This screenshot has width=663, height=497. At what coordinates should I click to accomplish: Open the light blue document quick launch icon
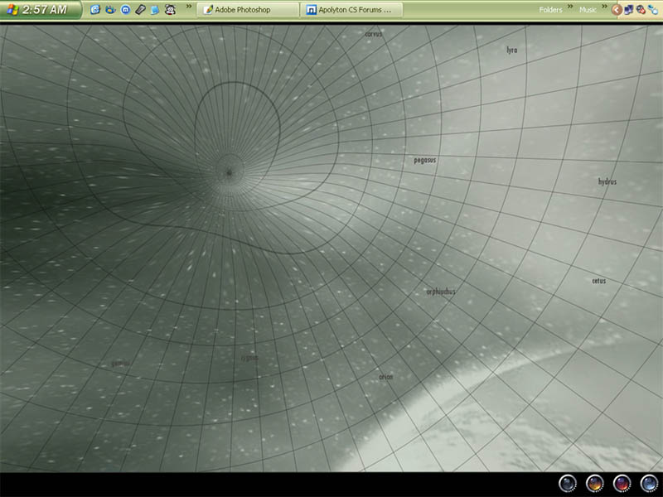[154, 10]
